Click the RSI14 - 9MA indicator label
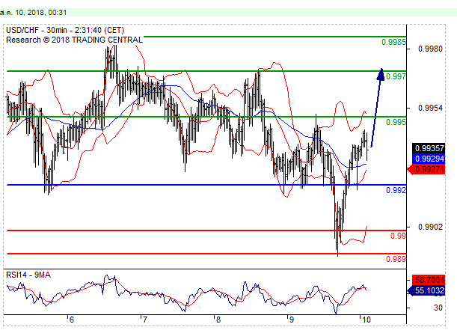The image size is (457, 336). pos(28,275)
